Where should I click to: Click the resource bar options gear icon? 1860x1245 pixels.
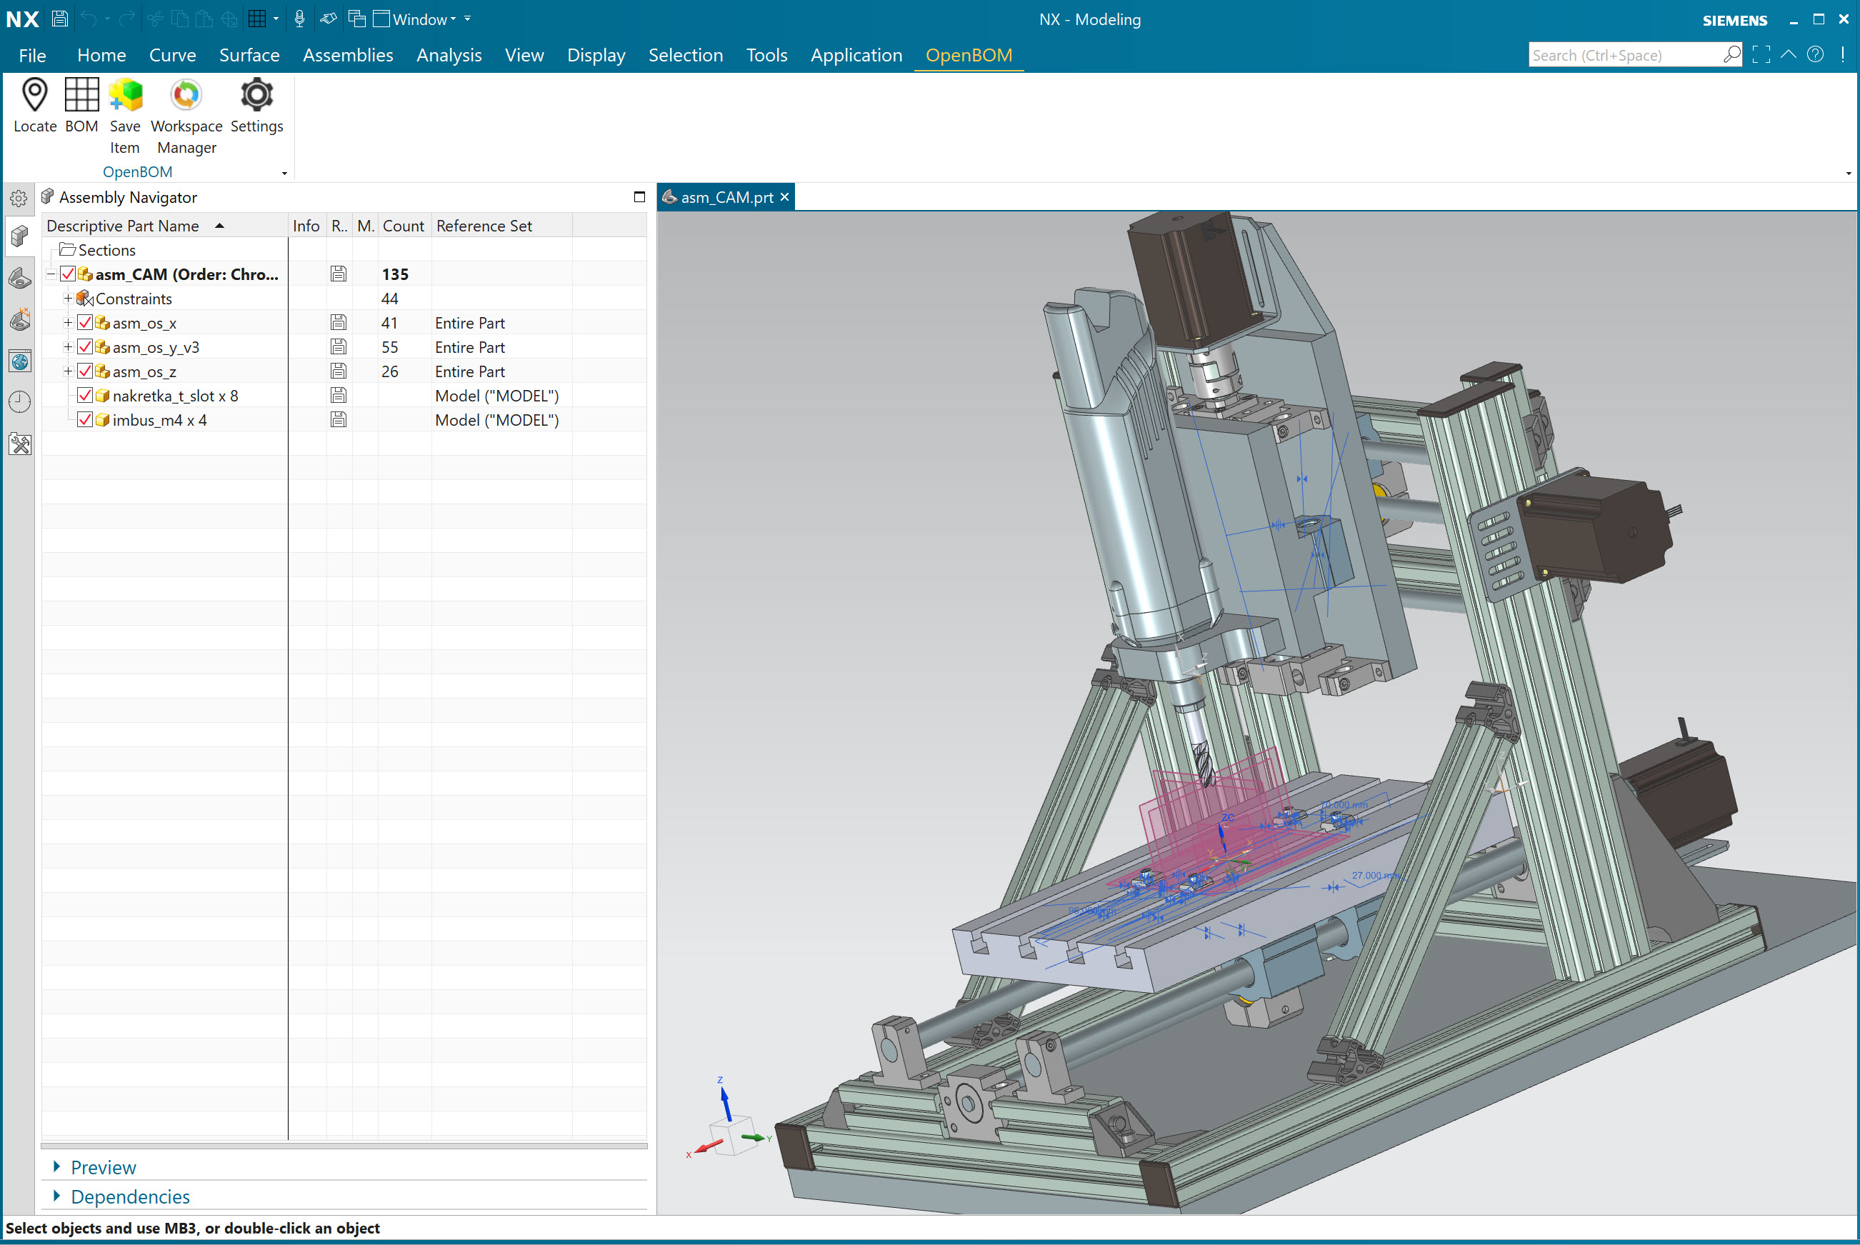(x=19, y=199)
